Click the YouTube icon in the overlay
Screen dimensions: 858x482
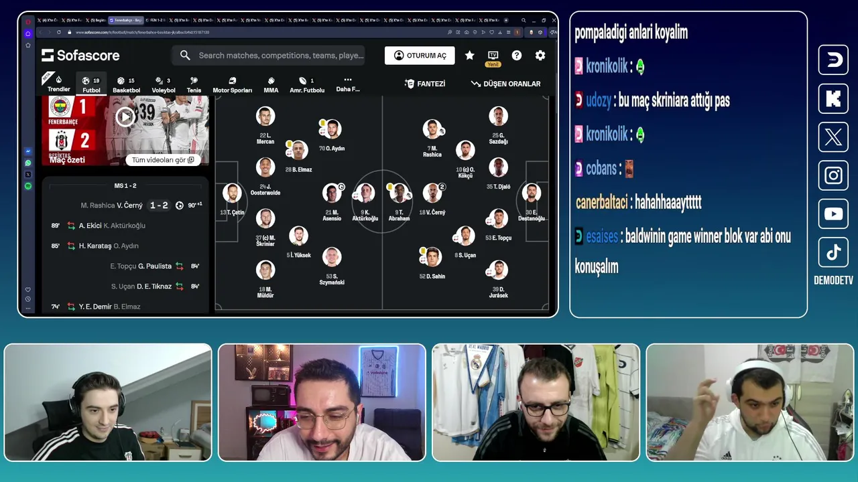(833, 214)
